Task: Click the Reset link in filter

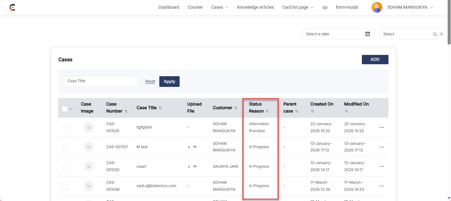Action: (150, 82)
